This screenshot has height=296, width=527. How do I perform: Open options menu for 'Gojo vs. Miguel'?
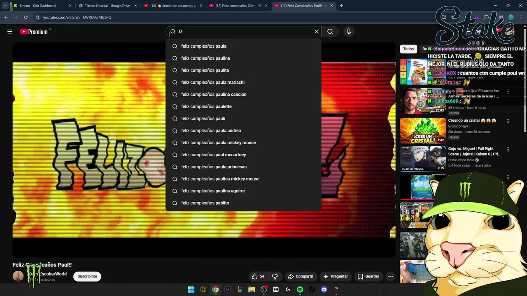pos(508,150)
